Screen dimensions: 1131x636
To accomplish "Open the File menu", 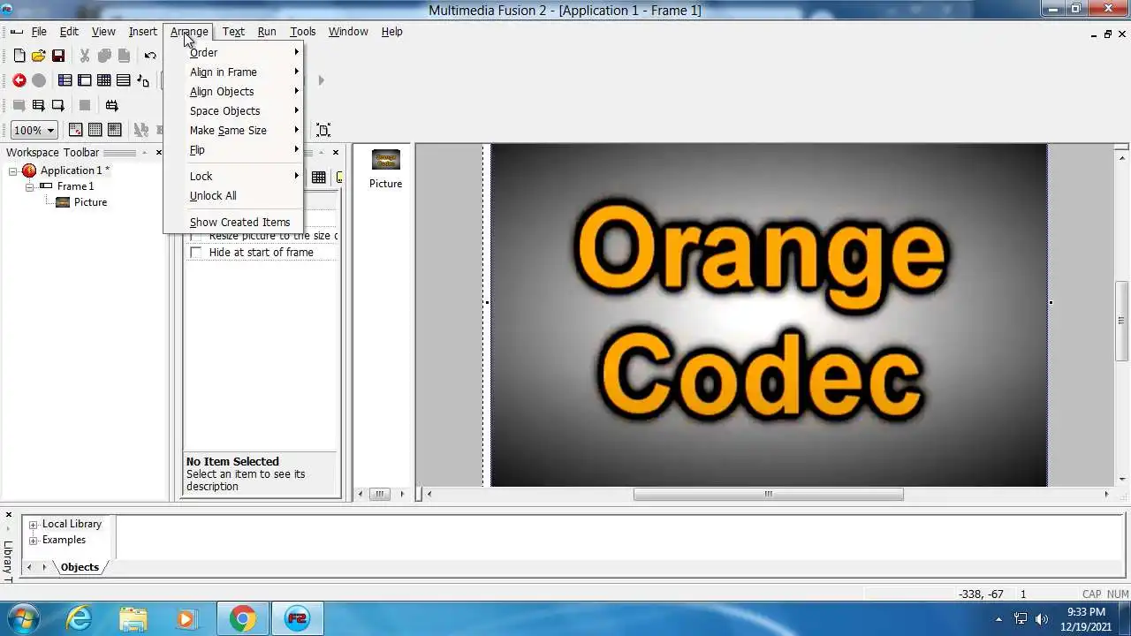I will (x=39, y=32).
